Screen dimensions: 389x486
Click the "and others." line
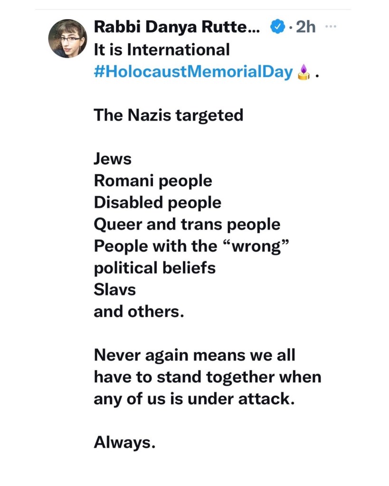139,312
